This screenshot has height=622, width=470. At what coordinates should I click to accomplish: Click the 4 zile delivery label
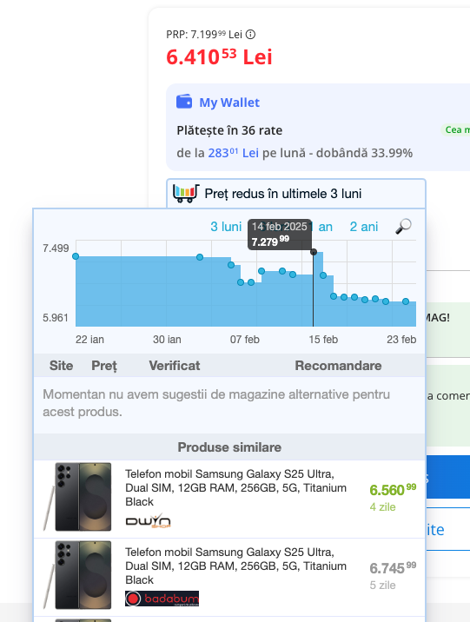click(382, 507)
